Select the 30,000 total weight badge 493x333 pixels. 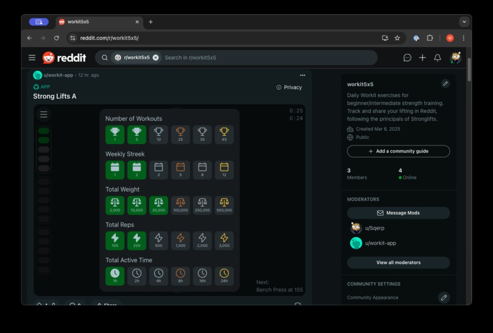click(158, 205)
